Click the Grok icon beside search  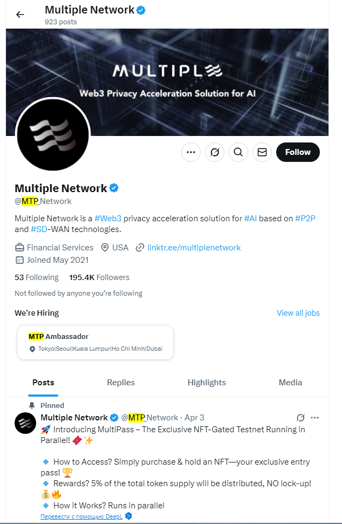215,152
